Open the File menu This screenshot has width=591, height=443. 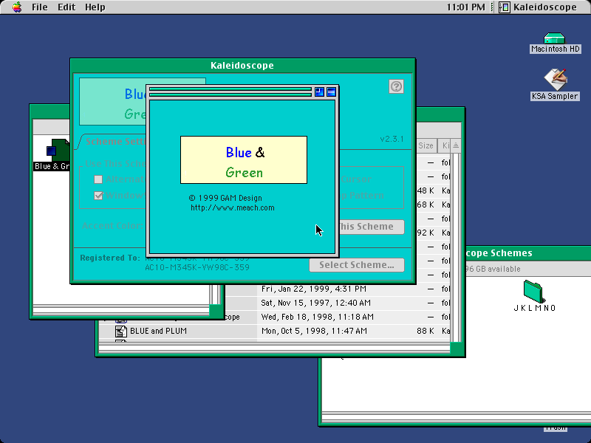(x=40, y=7)
